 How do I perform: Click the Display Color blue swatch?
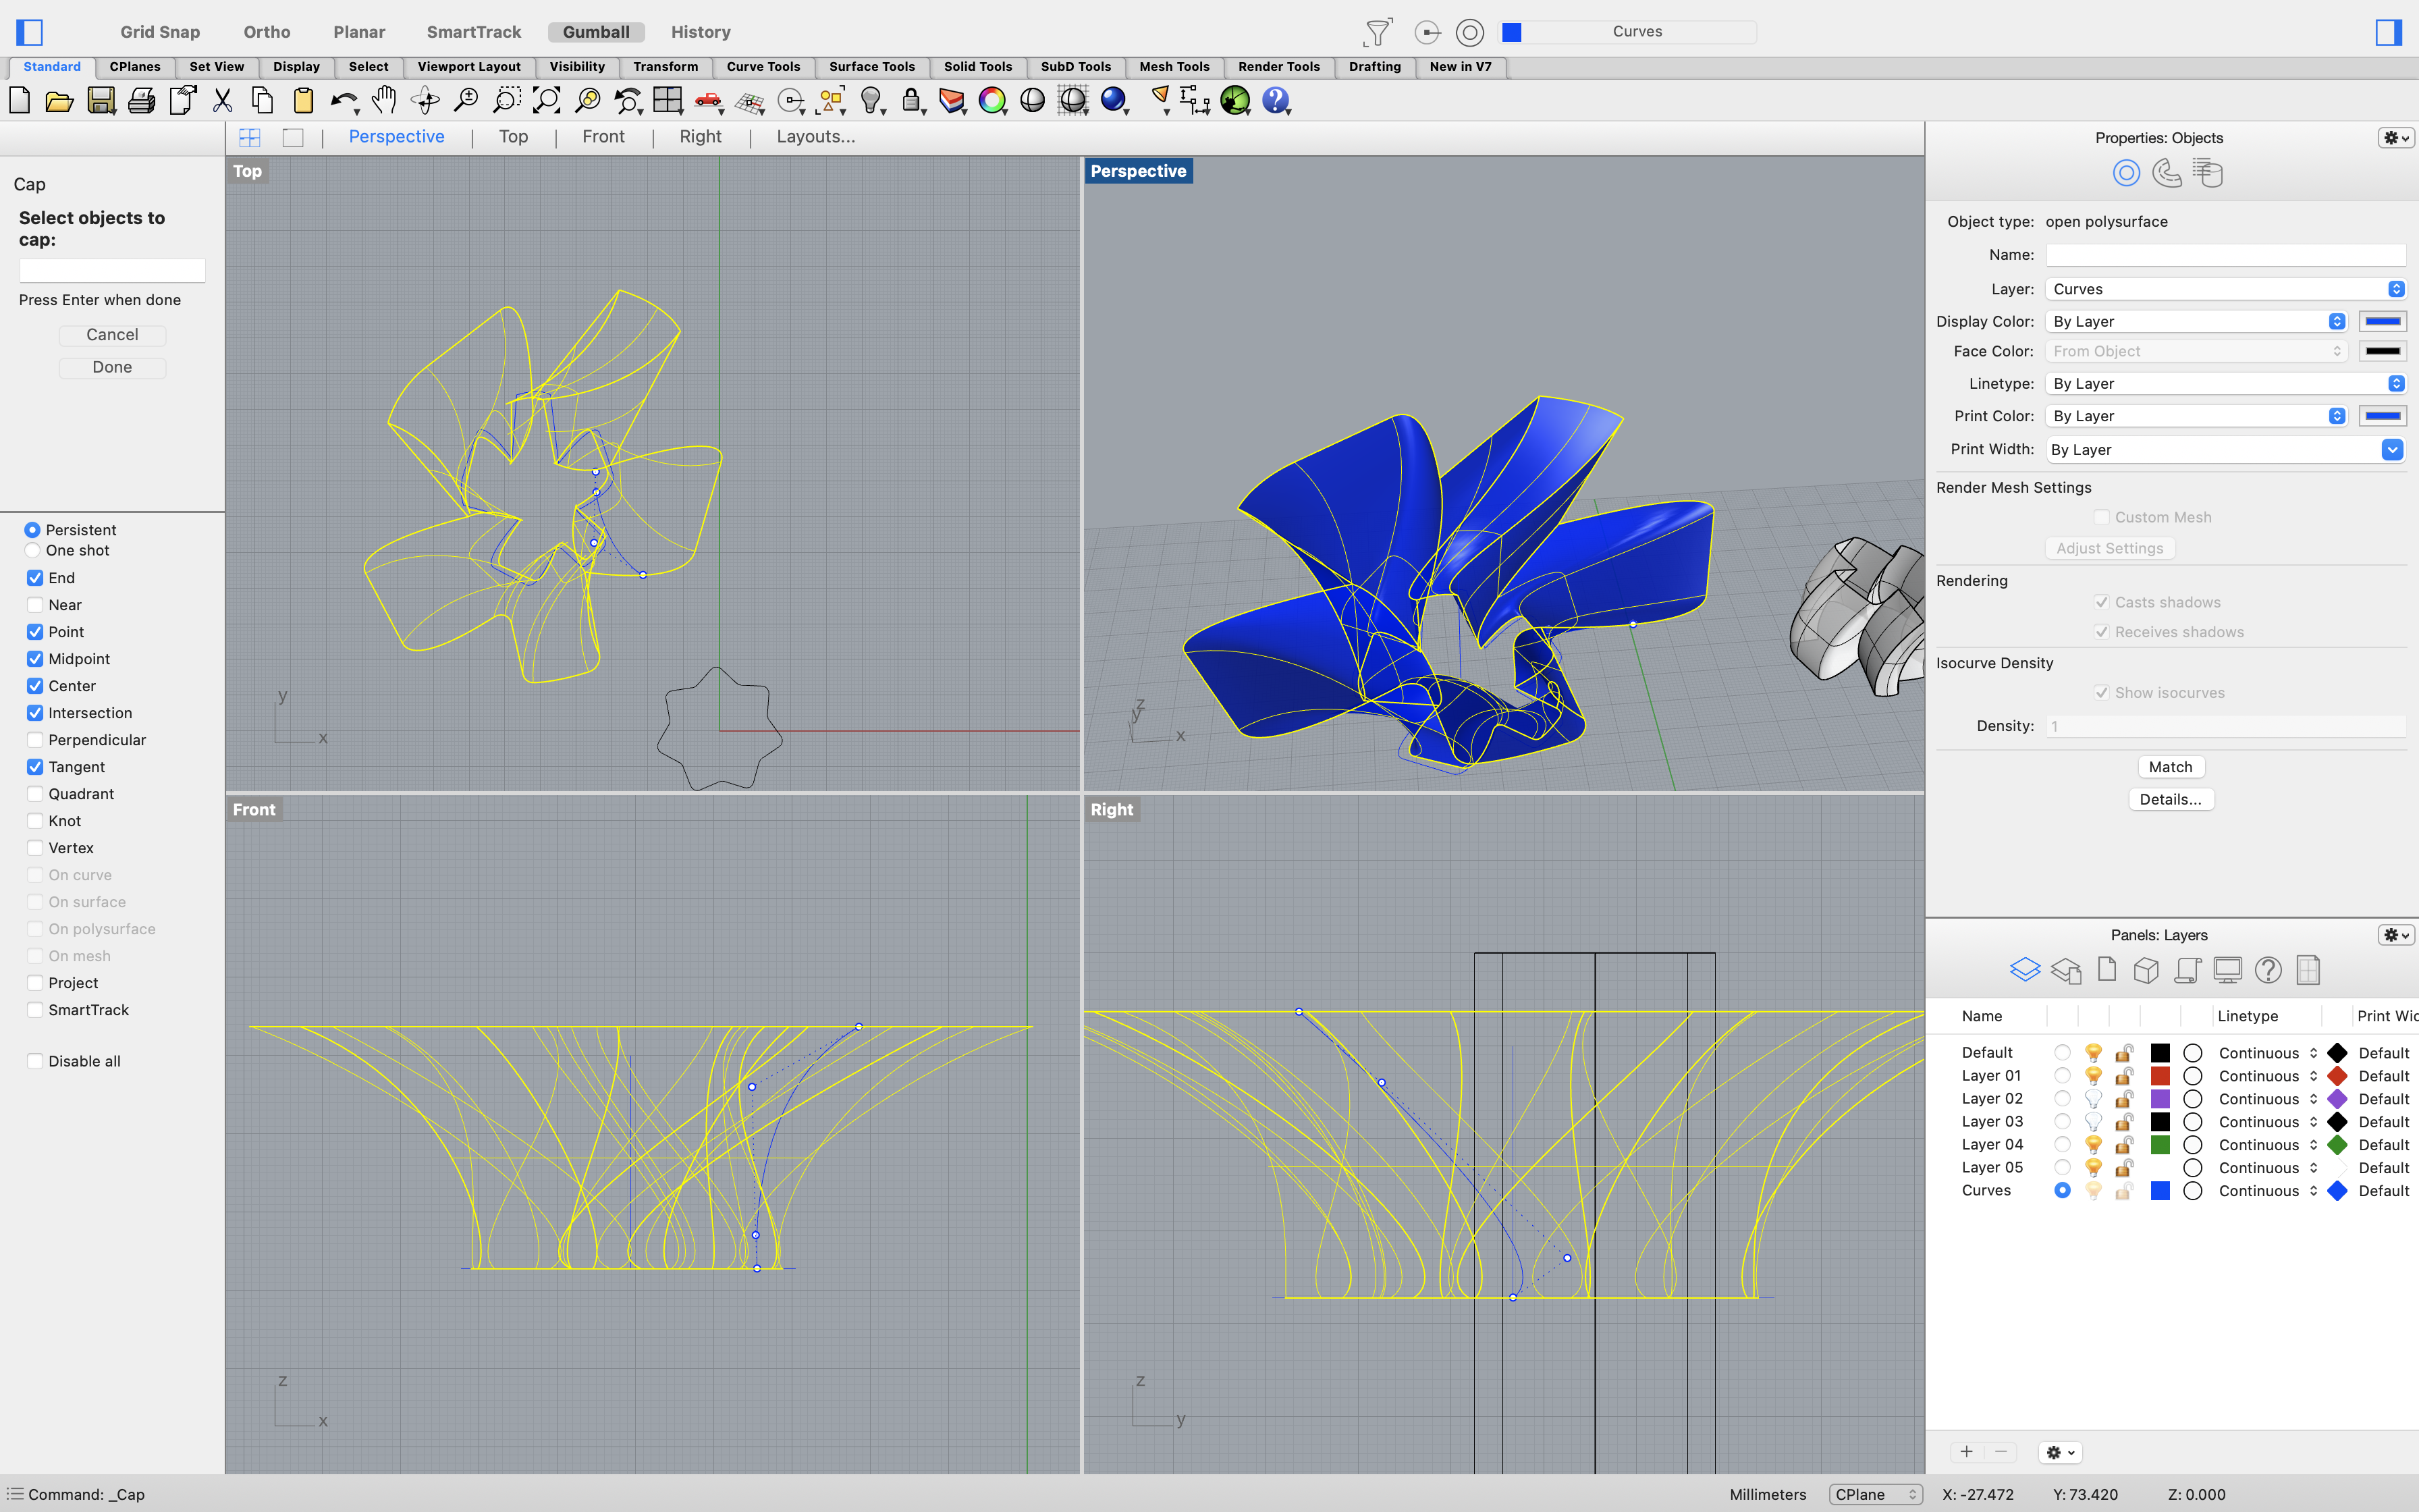point(2382,321)
